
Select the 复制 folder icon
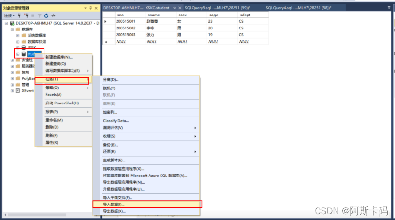click(18, 73)
